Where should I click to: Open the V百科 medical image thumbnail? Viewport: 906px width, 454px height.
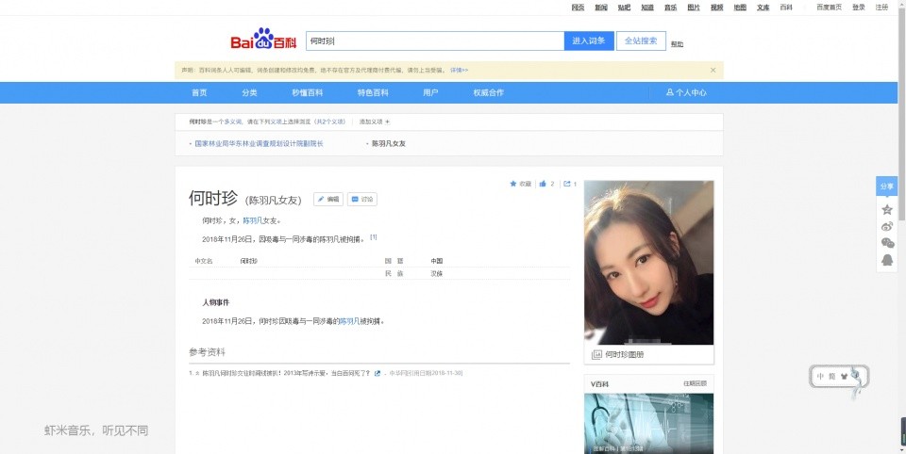(x=649, y=424)
